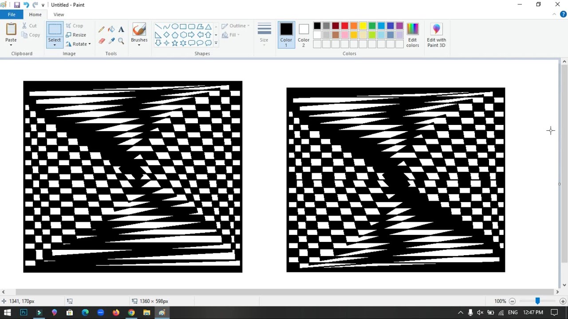Save the drawing from quick access toolbar
This screenshot has height=319, width=568.
point(17,5)
